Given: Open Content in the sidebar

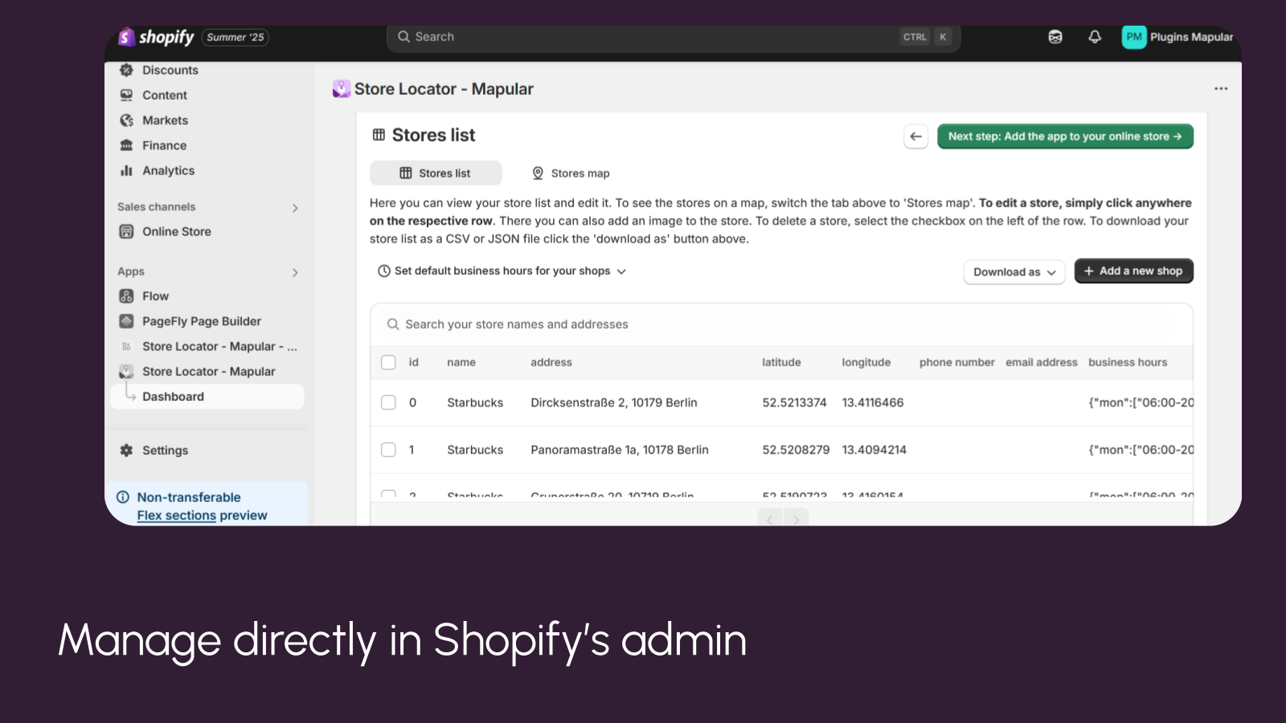Looking at the screenshot, I should [x=165, y=95].
